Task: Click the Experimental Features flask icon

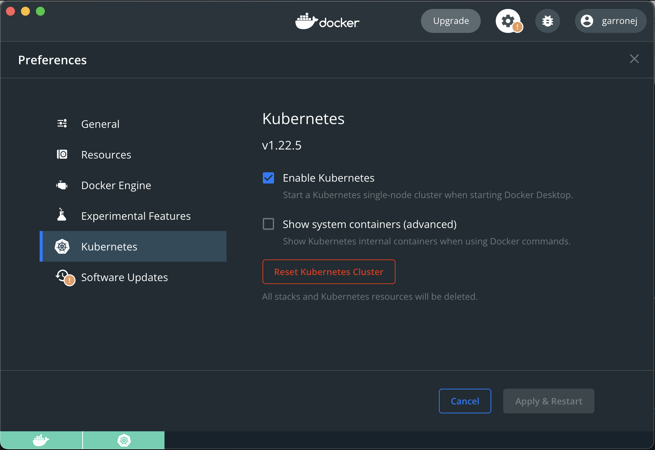Action: tap(62, 215)
